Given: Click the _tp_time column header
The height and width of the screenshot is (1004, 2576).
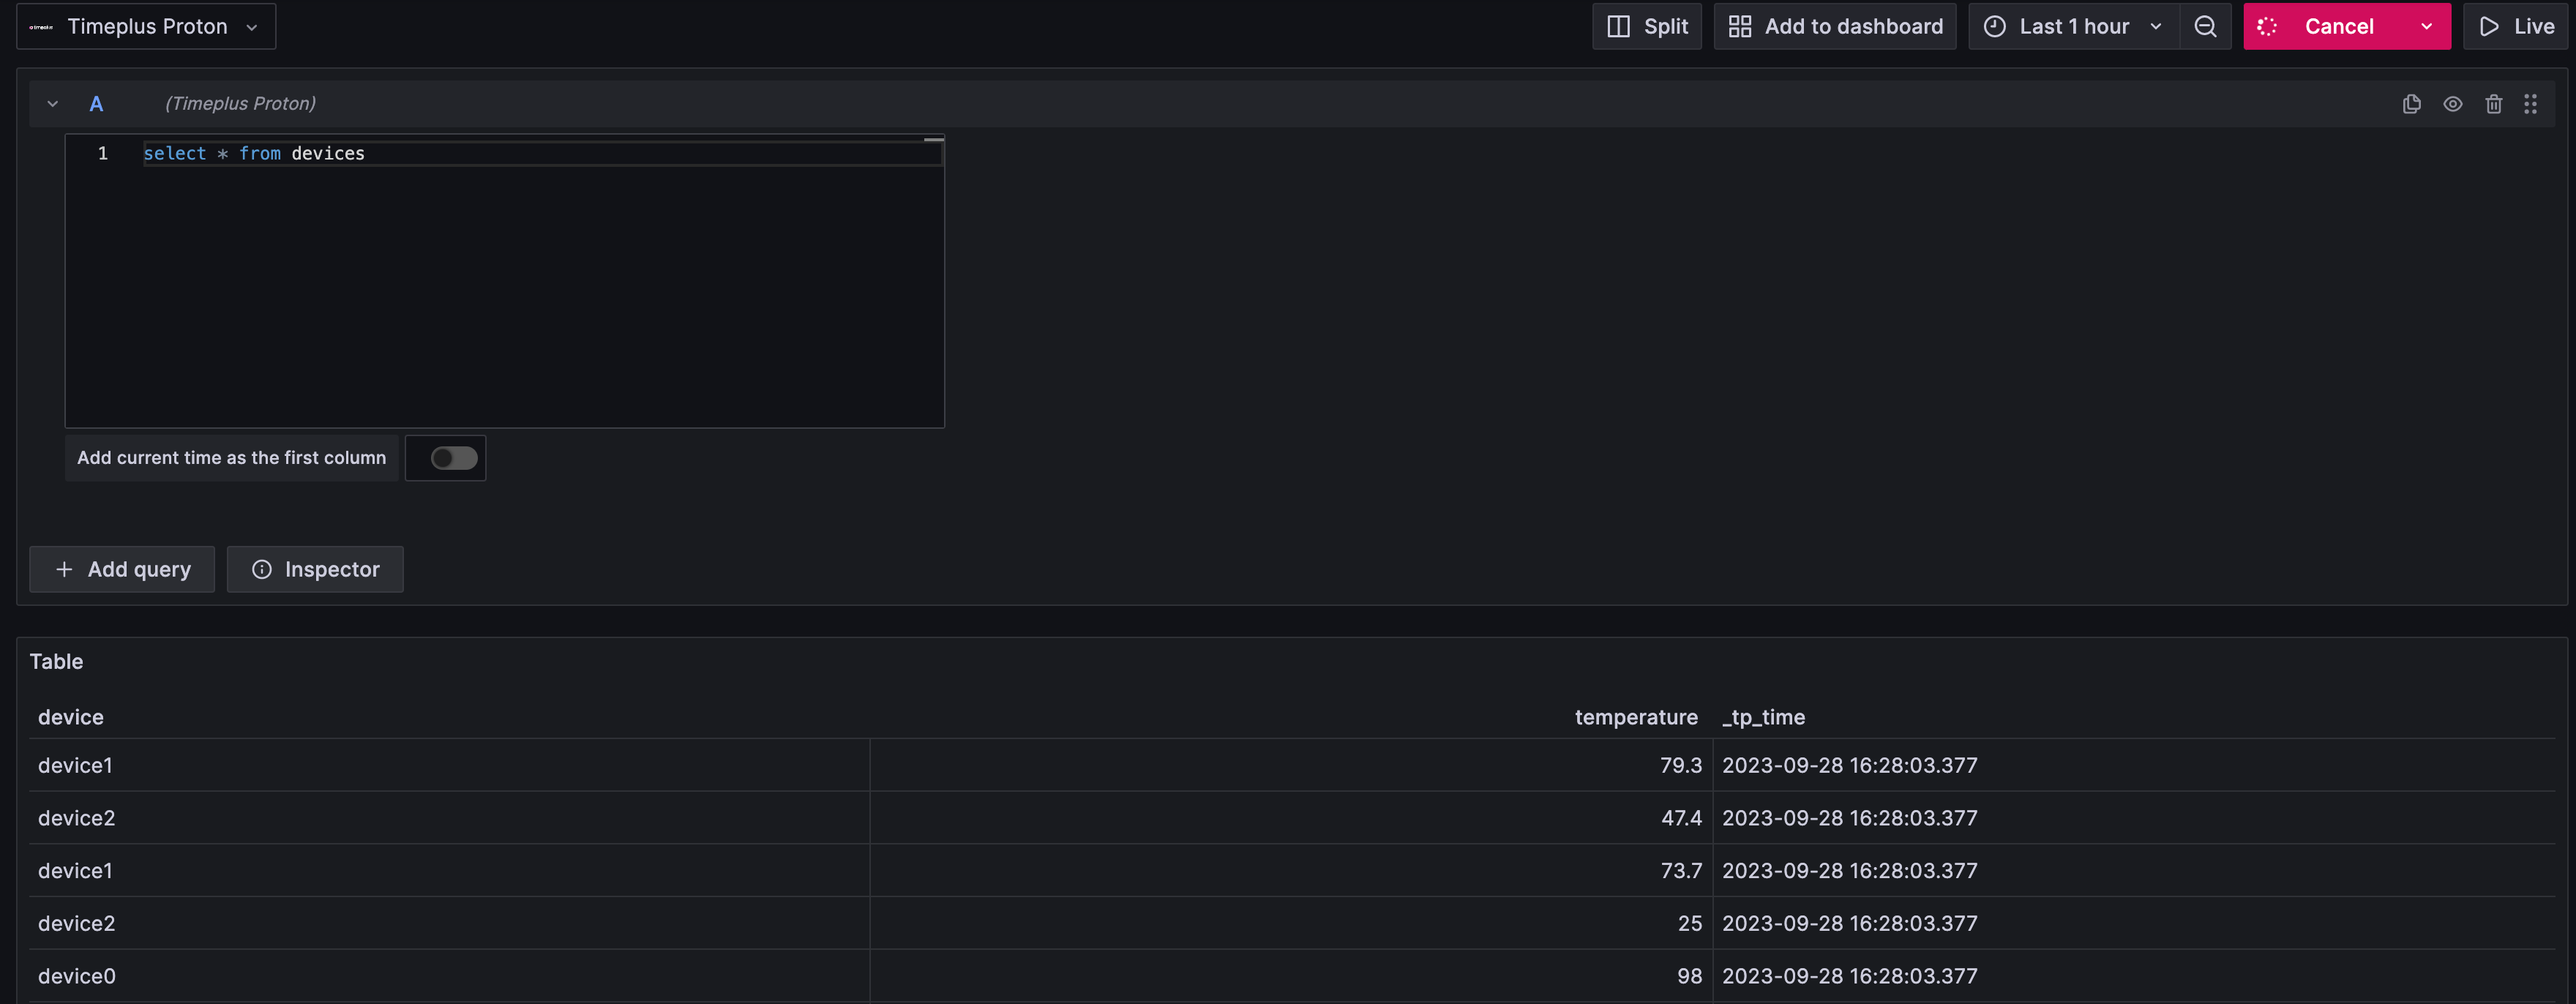Looking at the screenshot, I should tap(1763, 717).
